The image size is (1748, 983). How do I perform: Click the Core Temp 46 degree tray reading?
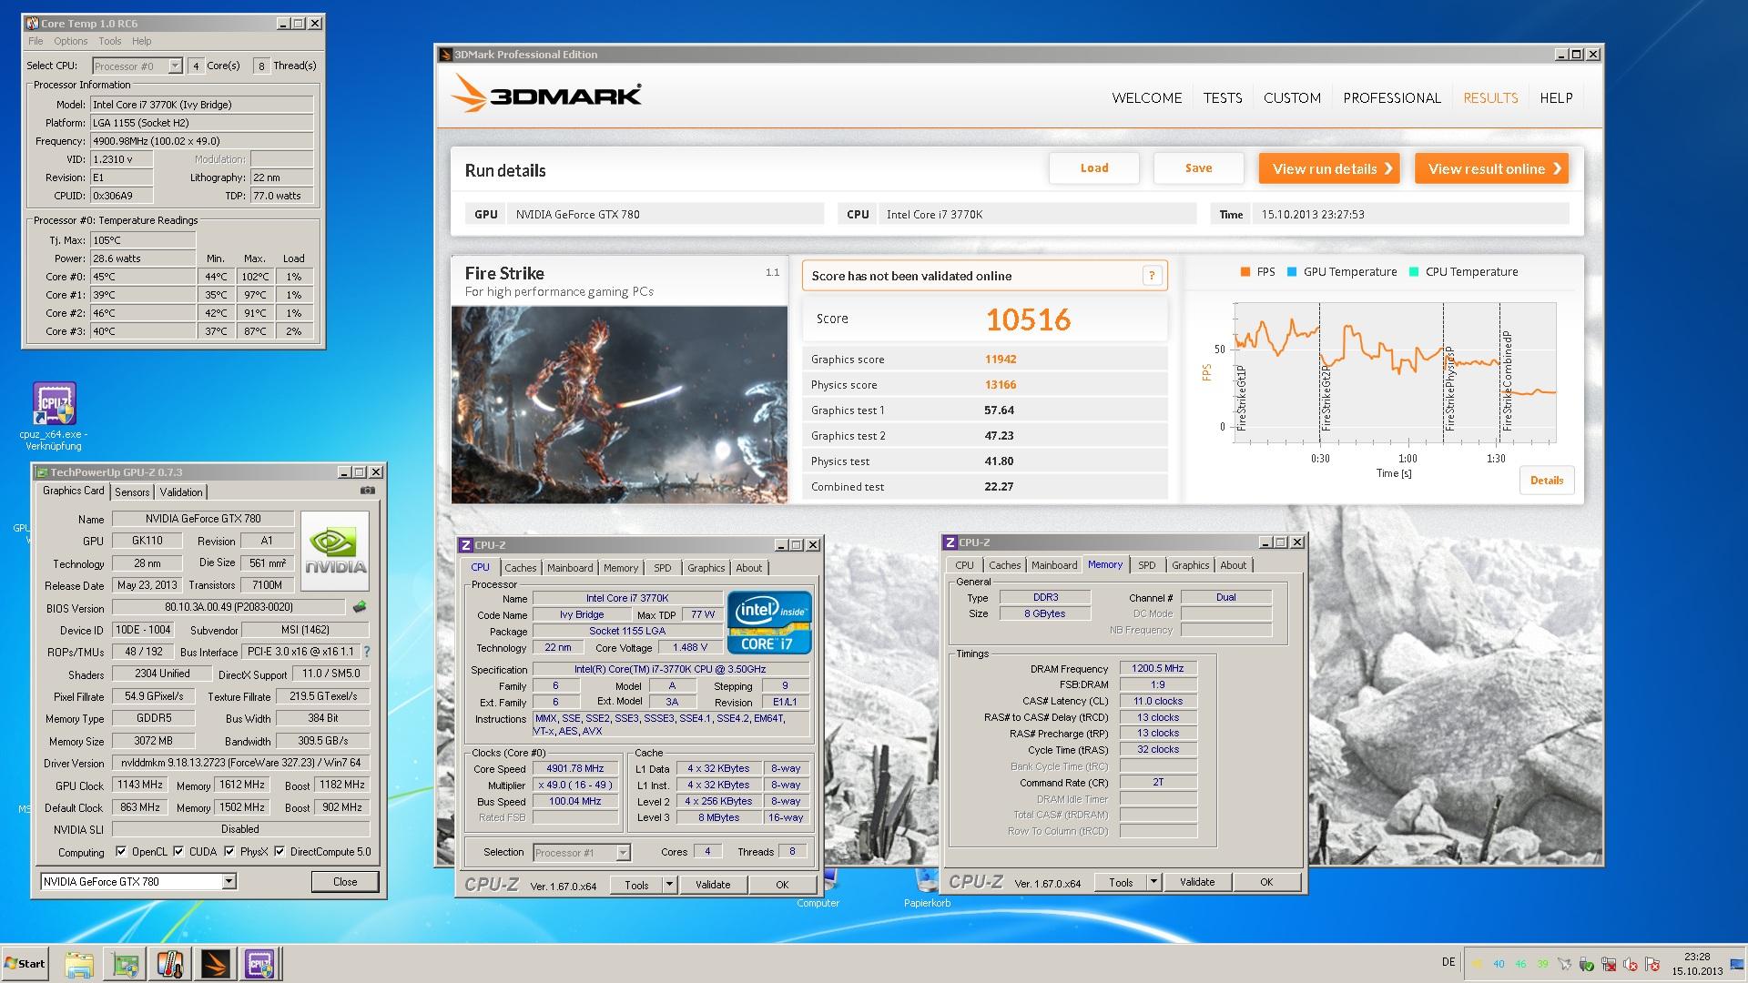(1520, 964)
